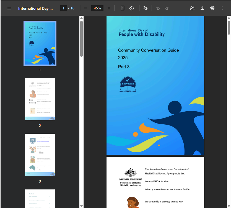Open the page 4 Contents thumbnail
The height and width of the screenshot is (208, 231).
click(x=40, y=199)
